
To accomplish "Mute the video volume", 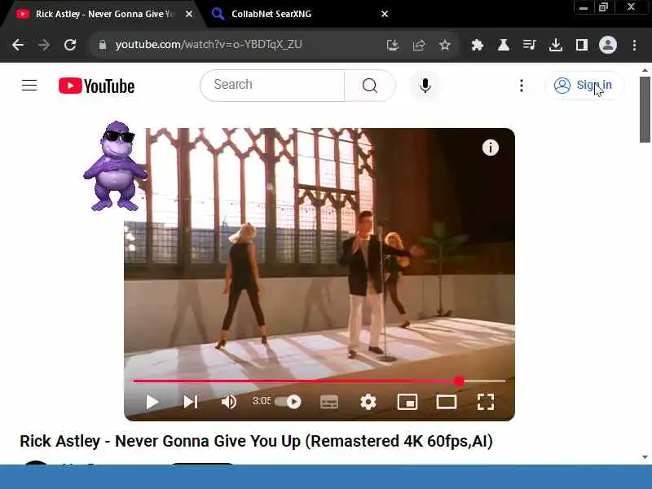I will click(229, 402).
